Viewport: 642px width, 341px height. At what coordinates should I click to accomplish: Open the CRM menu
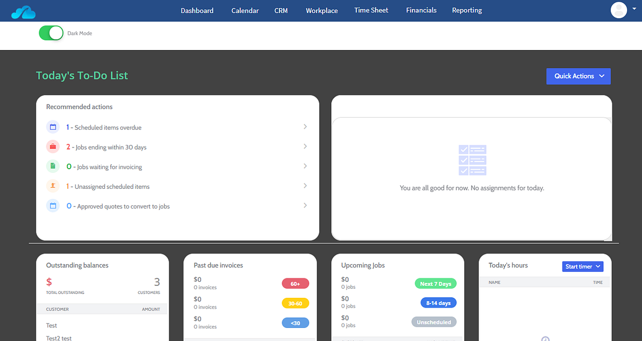coord(281,11)
